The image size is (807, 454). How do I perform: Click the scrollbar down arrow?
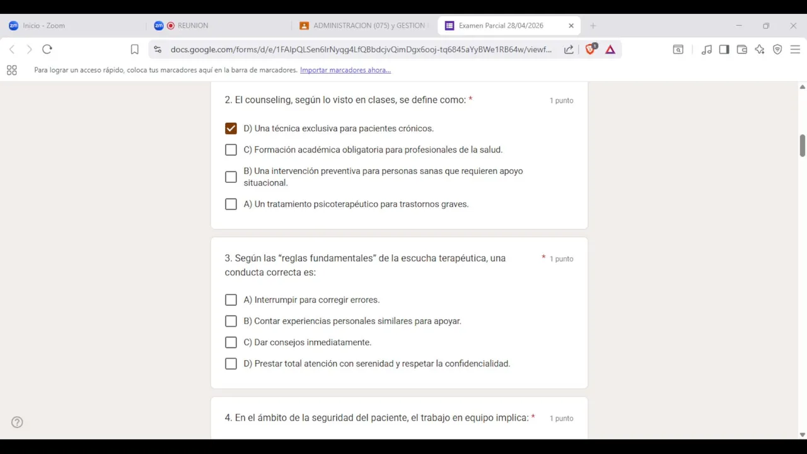[x=802, y=434]
